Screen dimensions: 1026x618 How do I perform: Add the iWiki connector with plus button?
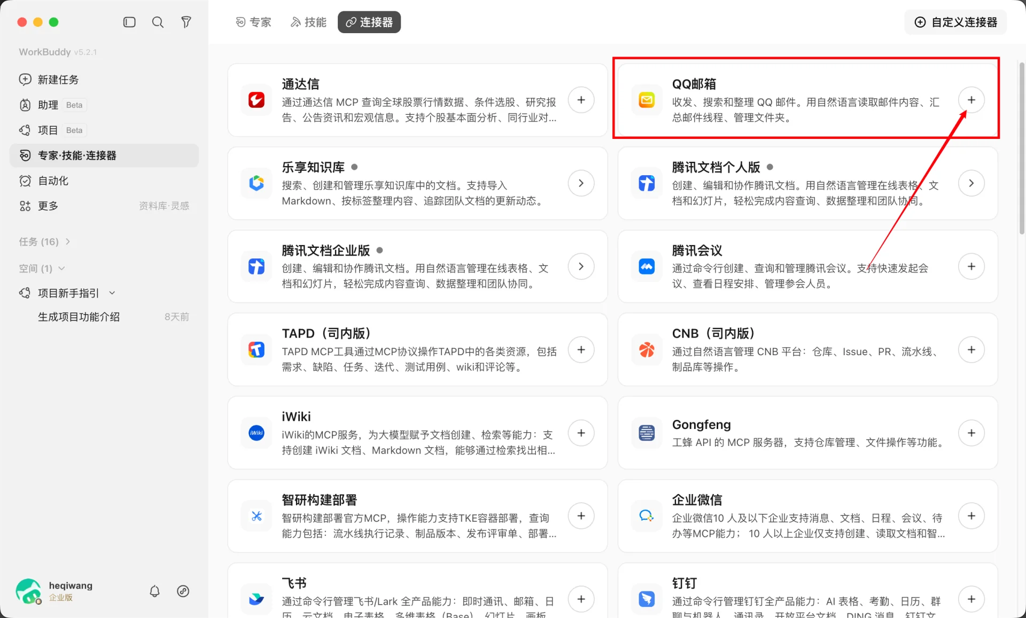[581, 433]
